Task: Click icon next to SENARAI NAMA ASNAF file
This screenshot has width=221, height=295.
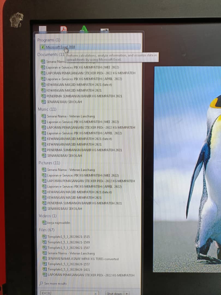Action: coord(44,259)
